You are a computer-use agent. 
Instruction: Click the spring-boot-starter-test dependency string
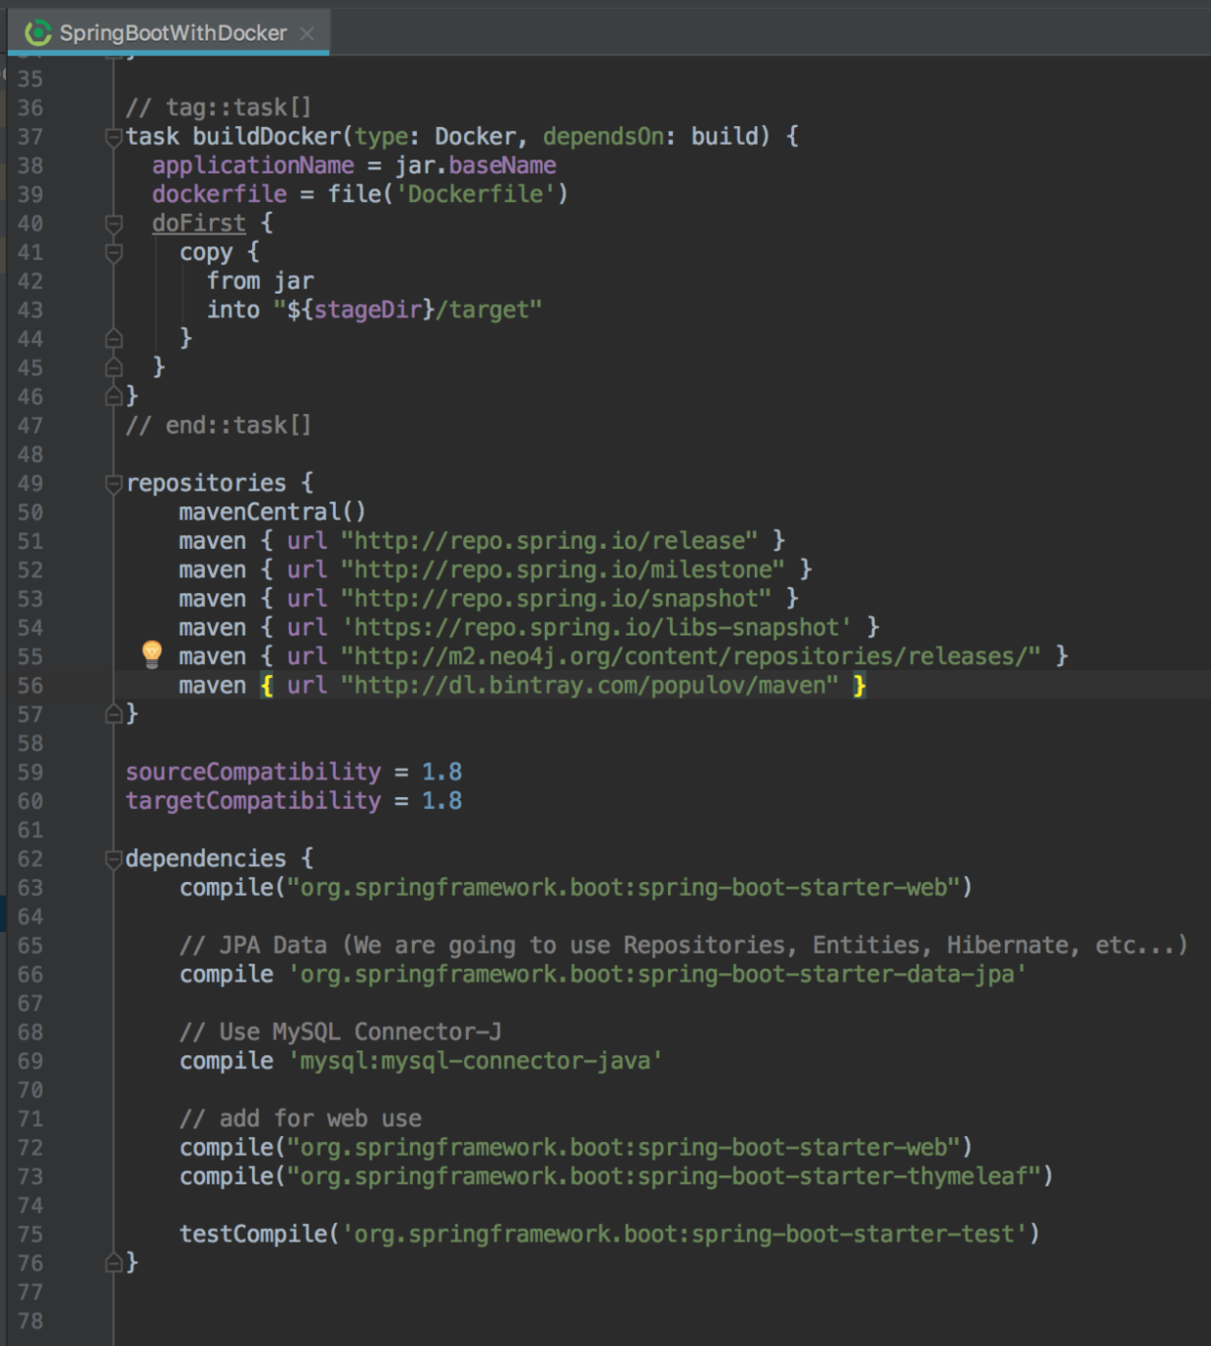tap(684, 1234)
